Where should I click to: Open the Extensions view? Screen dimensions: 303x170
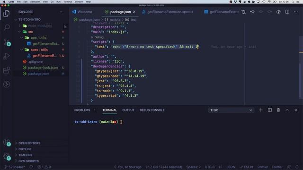point(7,70)
